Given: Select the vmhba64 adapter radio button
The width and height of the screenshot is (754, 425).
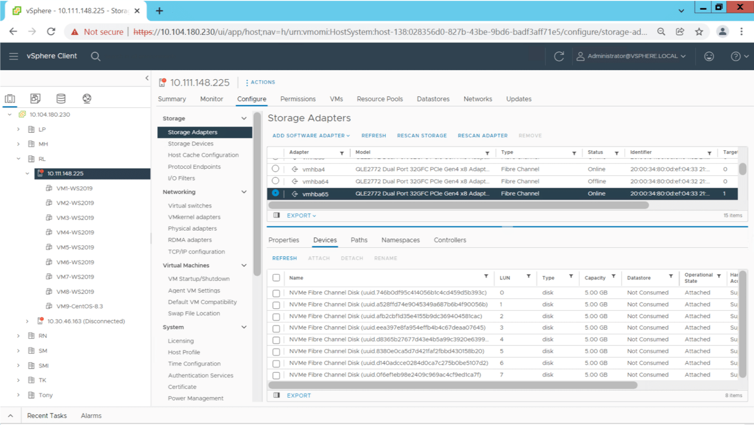Looking at the screenshot, I should [x=275, y=181].
